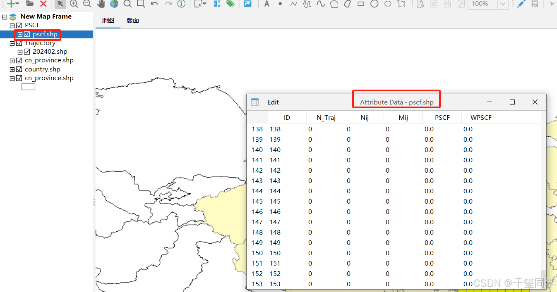Click white legend swatch under cn_province.shp
This screenshot has width=557, height=292.
pos(29,87)
